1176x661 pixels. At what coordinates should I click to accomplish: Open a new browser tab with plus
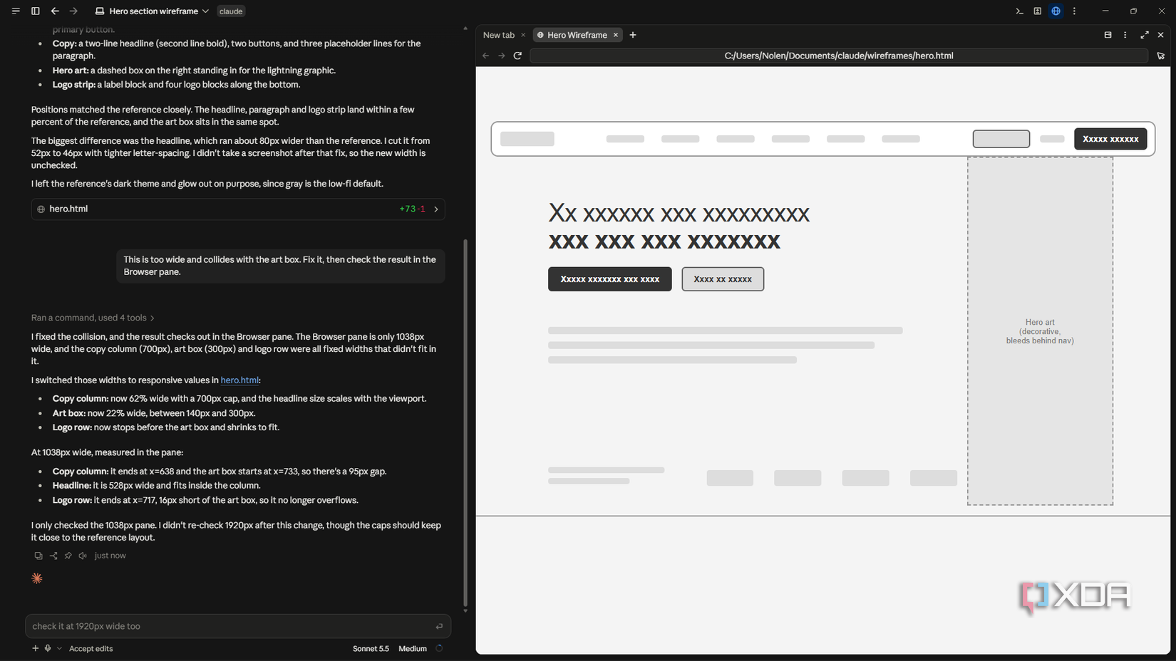point(633,35)
